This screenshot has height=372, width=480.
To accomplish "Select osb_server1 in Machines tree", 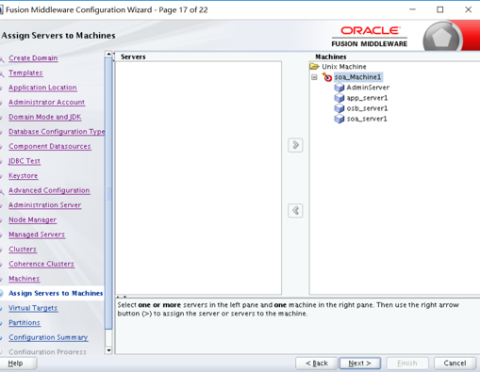I will coord(367,108).
